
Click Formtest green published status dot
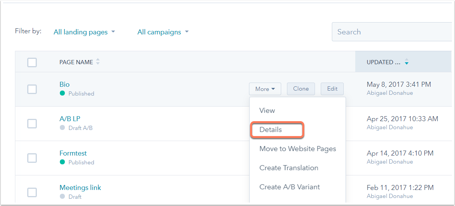pos(63,162)
